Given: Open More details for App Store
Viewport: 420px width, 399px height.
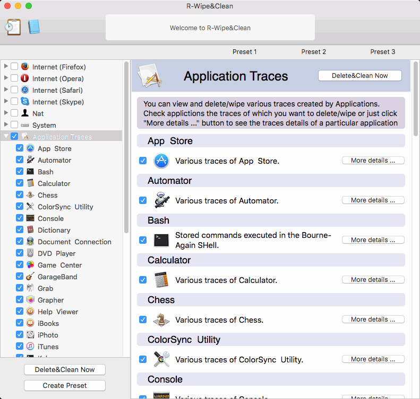Looking at the screenshot, I should pos(373,161).
